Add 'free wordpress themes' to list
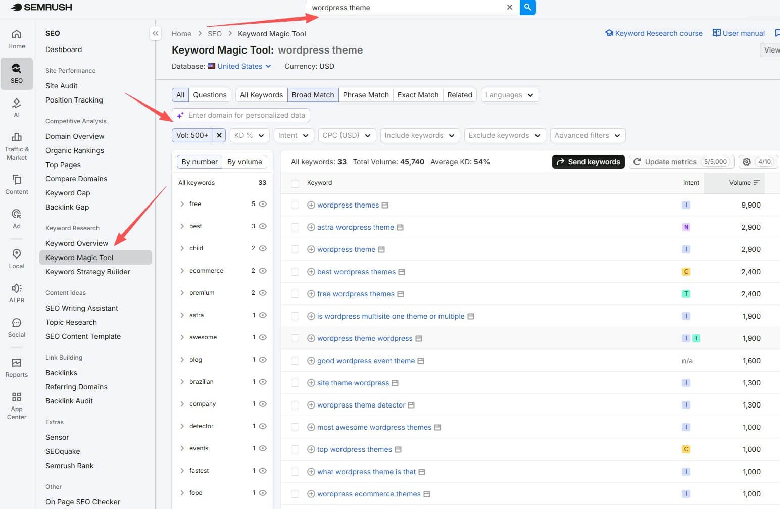Image resolution: width=780 pixels, height=509 pixels. click(x=311, y=294)
